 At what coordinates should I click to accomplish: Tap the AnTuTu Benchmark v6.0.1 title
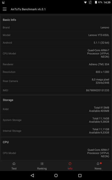point(28,9)
